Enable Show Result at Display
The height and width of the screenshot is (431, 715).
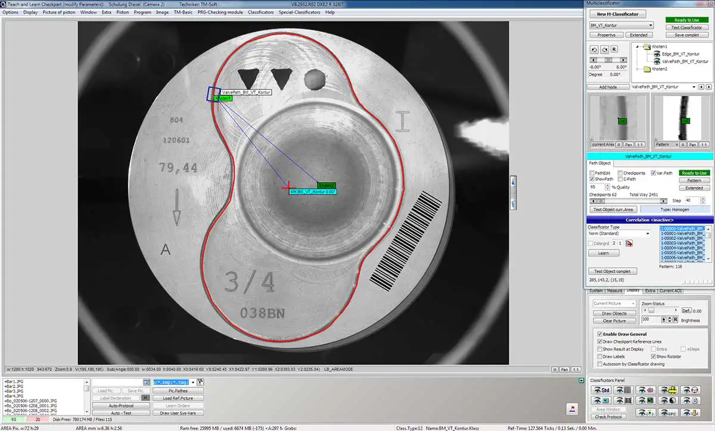(599, 349)
